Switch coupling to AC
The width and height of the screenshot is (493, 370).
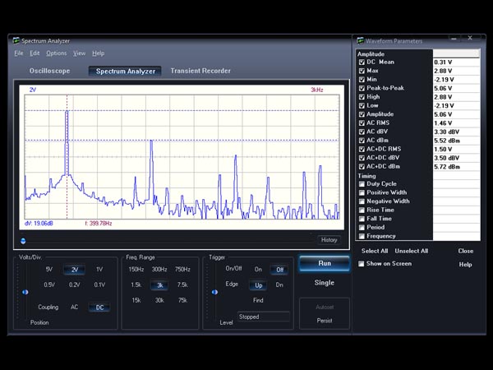click(74, 307)
